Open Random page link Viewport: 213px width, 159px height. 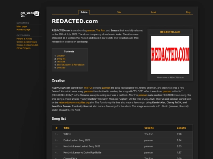23,29
